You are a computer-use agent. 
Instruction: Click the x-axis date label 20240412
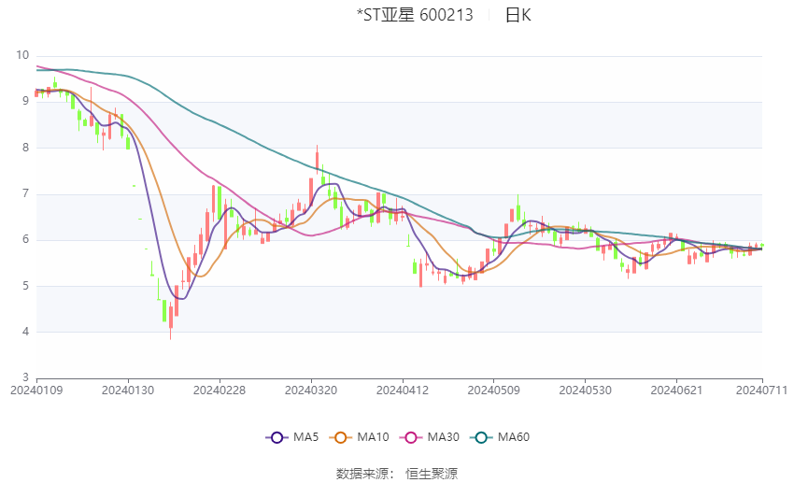point(403,391)
